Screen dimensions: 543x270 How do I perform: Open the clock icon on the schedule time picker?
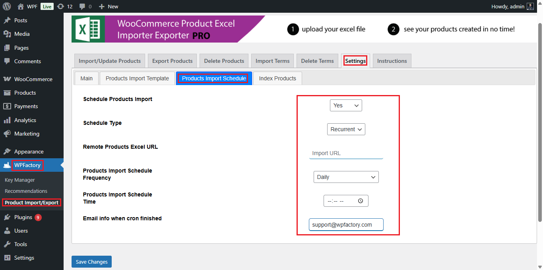[361, 201]
